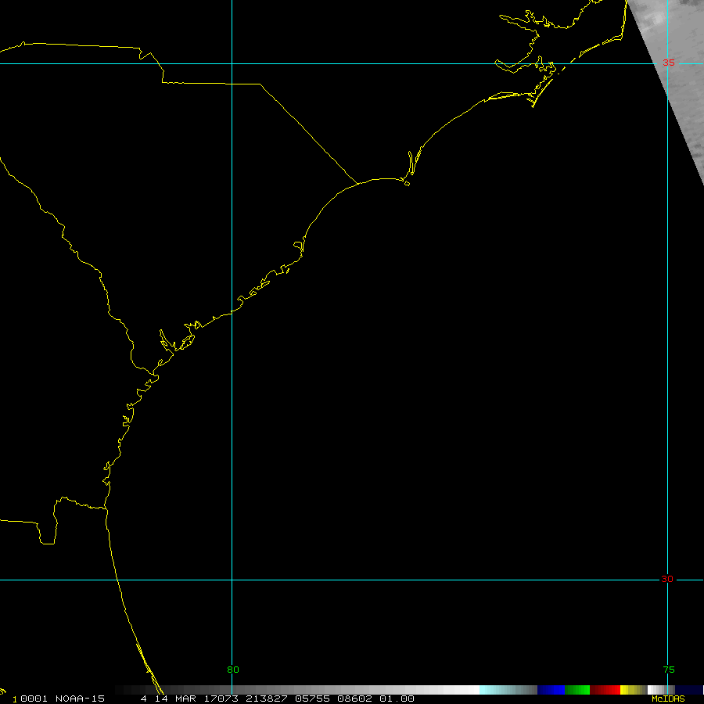Pick the green segment of color bar
704x704 pixels.
[x=577, y=690]
